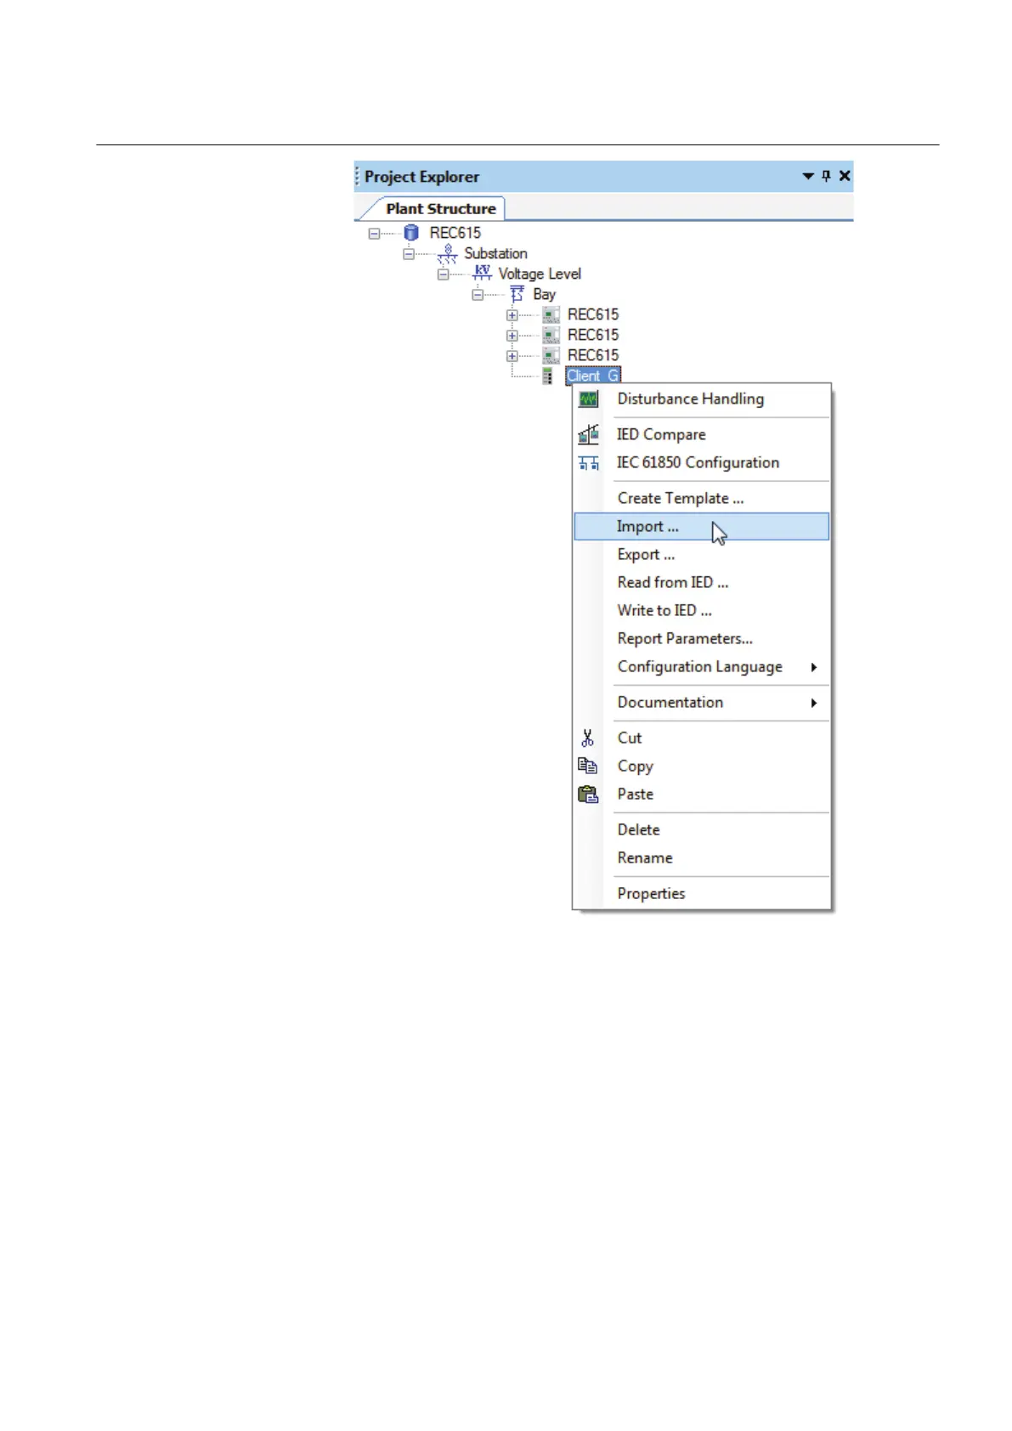The width and height of the screenshot is (1012, 1431).
Task: Choose Paste from the context menu
Action: click(x=702, y=795)
